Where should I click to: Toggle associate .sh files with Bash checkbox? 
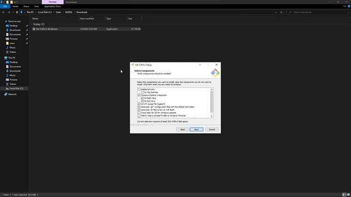tap(139, 109)
